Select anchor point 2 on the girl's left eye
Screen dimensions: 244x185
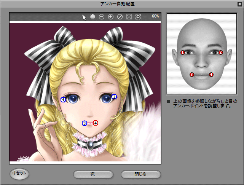coord(114,97)
